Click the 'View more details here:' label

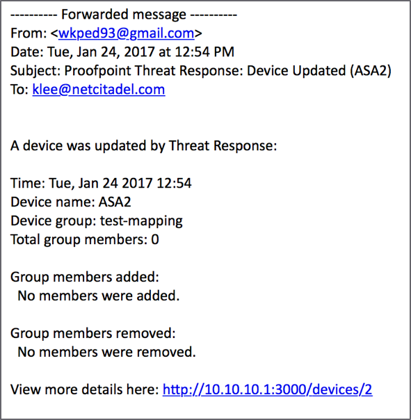(85, 389)
